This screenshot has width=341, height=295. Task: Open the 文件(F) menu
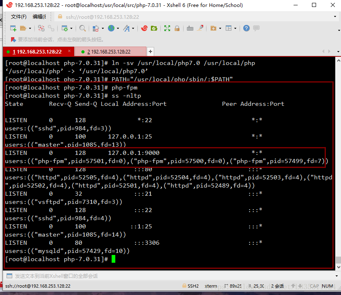pyautogui.click(x=19, y=17)
